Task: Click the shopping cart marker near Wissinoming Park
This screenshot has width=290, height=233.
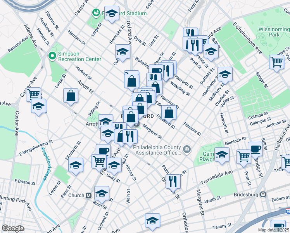Action: point(276,63)
